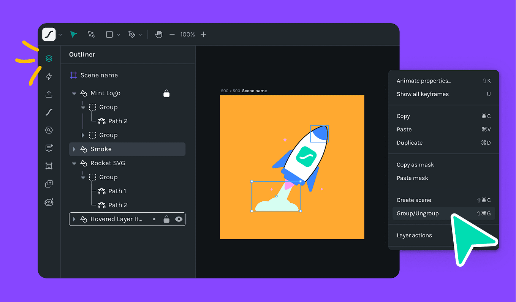Click the lightning quick-actions sidebar icon
516x302 pixels.
pos(49,76)
